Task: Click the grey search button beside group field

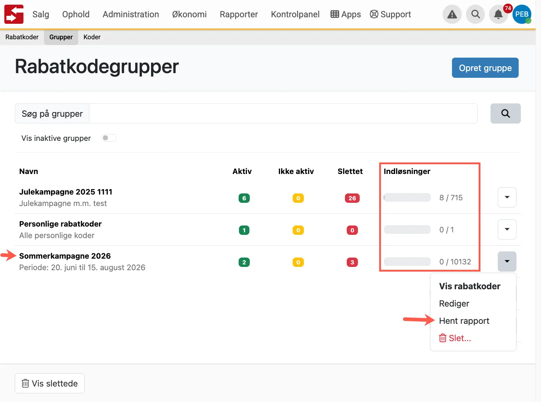Action: tap(505, 113)
